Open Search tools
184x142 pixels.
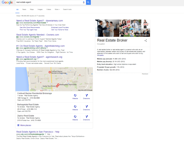[x=67, y=9]
